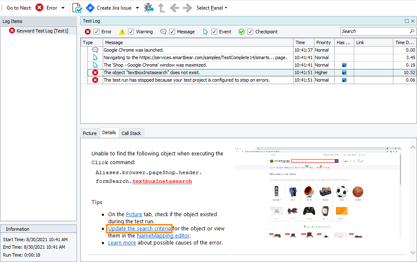Click the grayed-out up arrow toolbar icon
Screen dimensions: 417x262
coord(162,8)
